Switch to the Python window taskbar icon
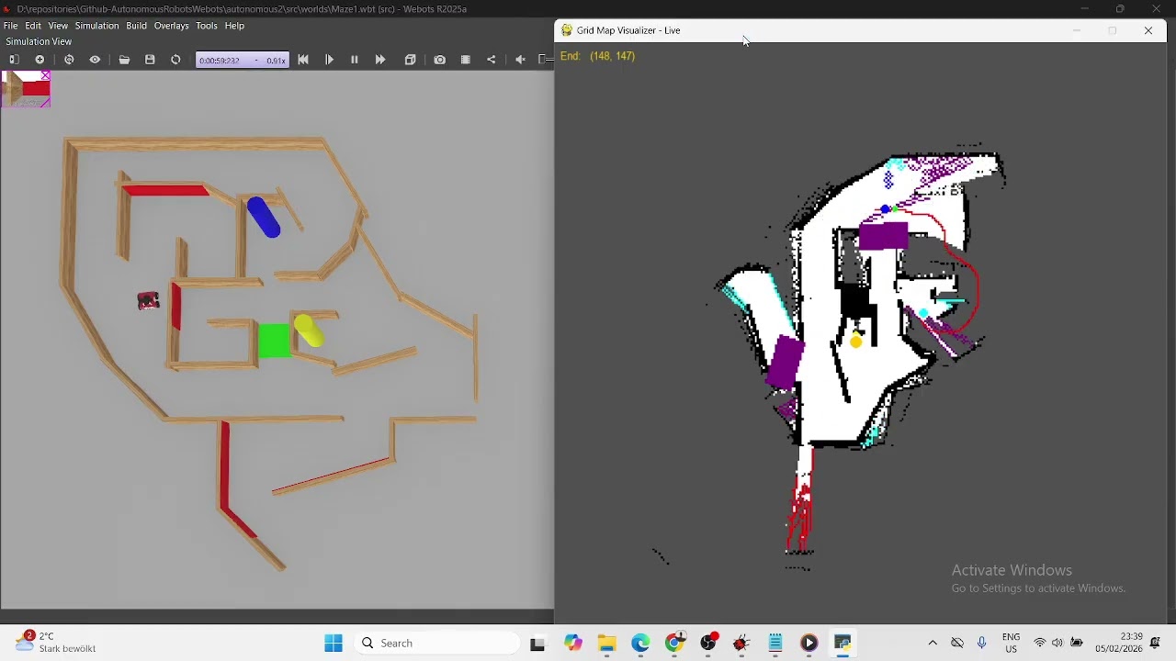The height and width of the screenshot is (661, 1176). [x=843, y=644]
